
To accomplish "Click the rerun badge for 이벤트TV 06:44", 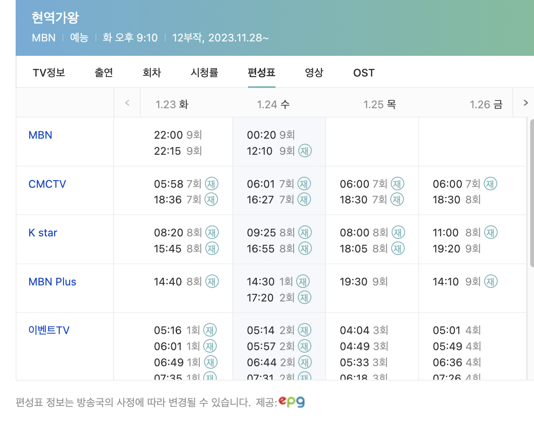I will click(x=305, y=362).
